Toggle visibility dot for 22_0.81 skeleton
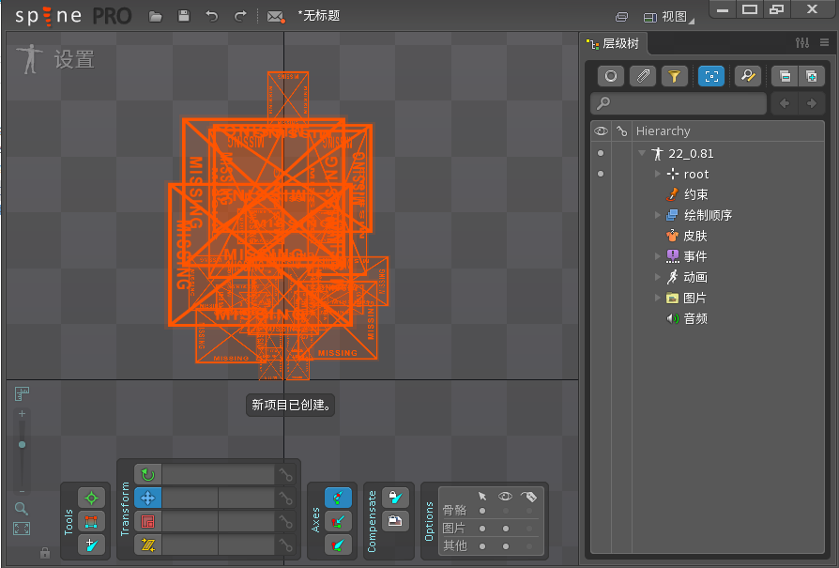The image size is (839, 568). (601, 153)
